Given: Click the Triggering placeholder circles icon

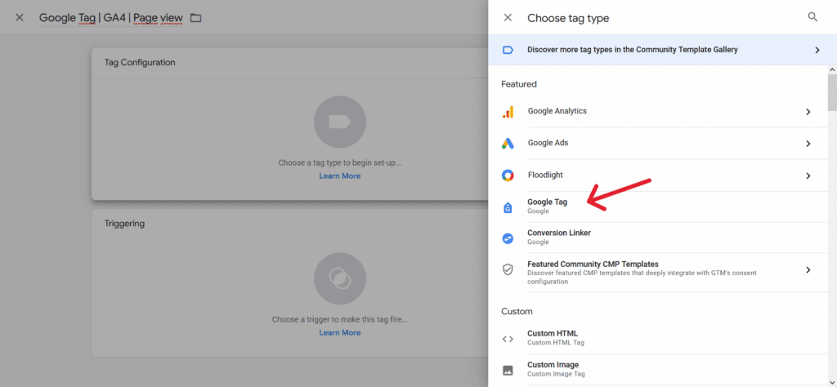Looking at the screenshot, I should [x=339, y=278].
